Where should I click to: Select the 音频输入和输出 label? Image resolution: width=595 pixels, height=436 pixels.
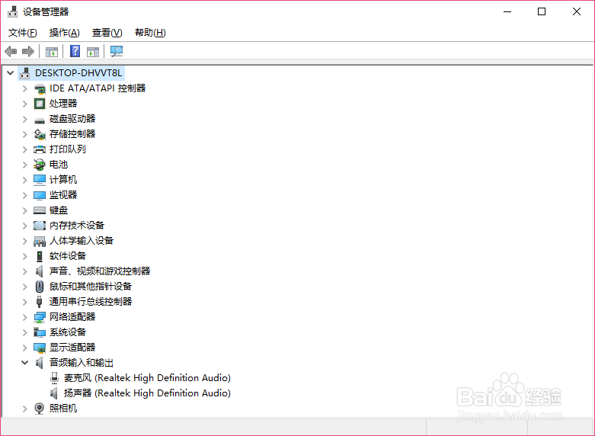click(x=82, y=363)
